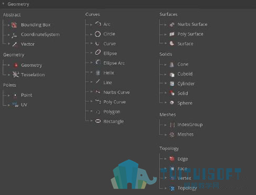This screenshot has height=195, width=256.
Task: Click the Cuboid solid icon
Action: (172, 75)
